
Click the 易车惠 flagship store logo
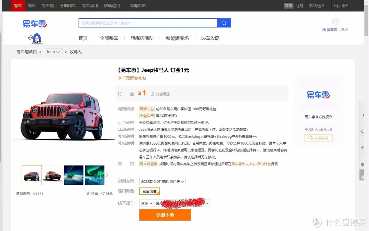point(318,95)
